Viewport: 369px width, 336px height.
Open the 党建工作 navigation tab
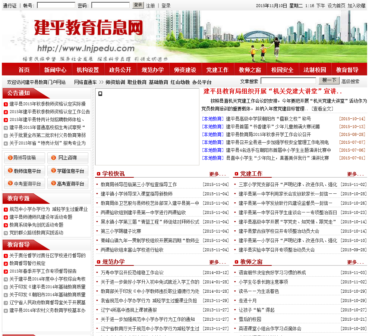click(217, 70)
